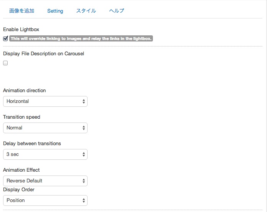The height and width of the screenshot is (212, 267).
Task: Uncheck the Enable Lightbox checkbox
Action: 5,38
